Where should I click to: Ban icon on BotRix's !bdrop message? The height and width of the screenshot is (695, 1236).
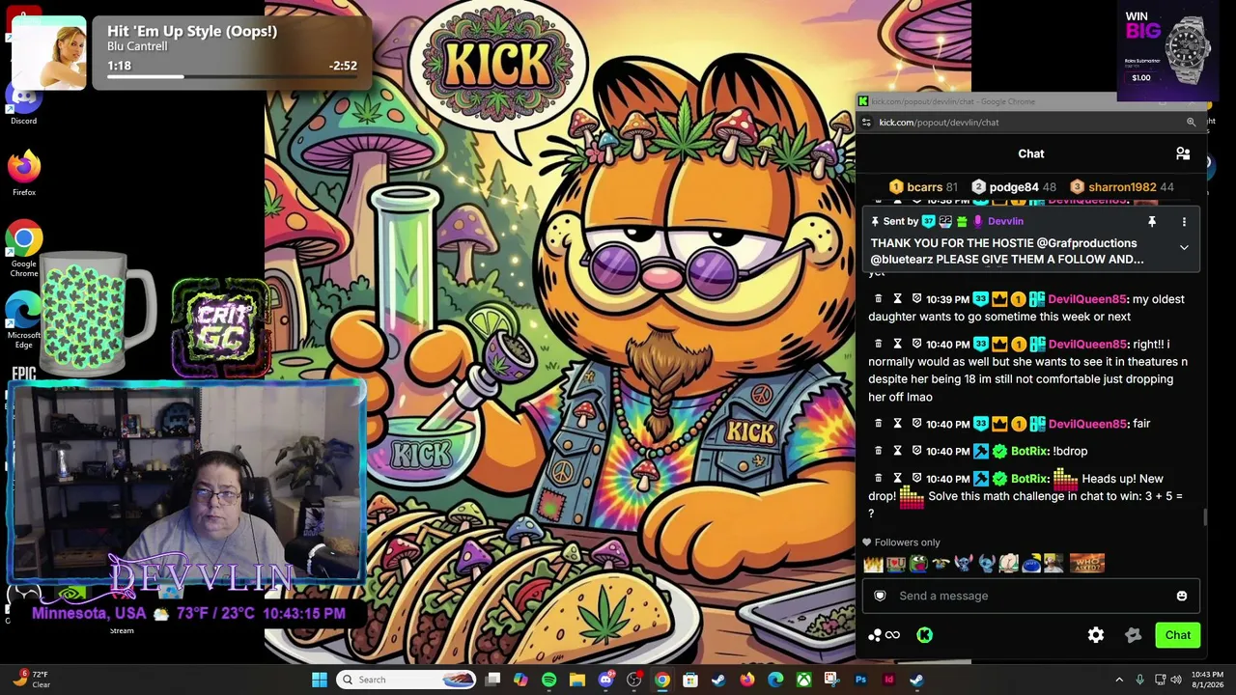[916, 451]
